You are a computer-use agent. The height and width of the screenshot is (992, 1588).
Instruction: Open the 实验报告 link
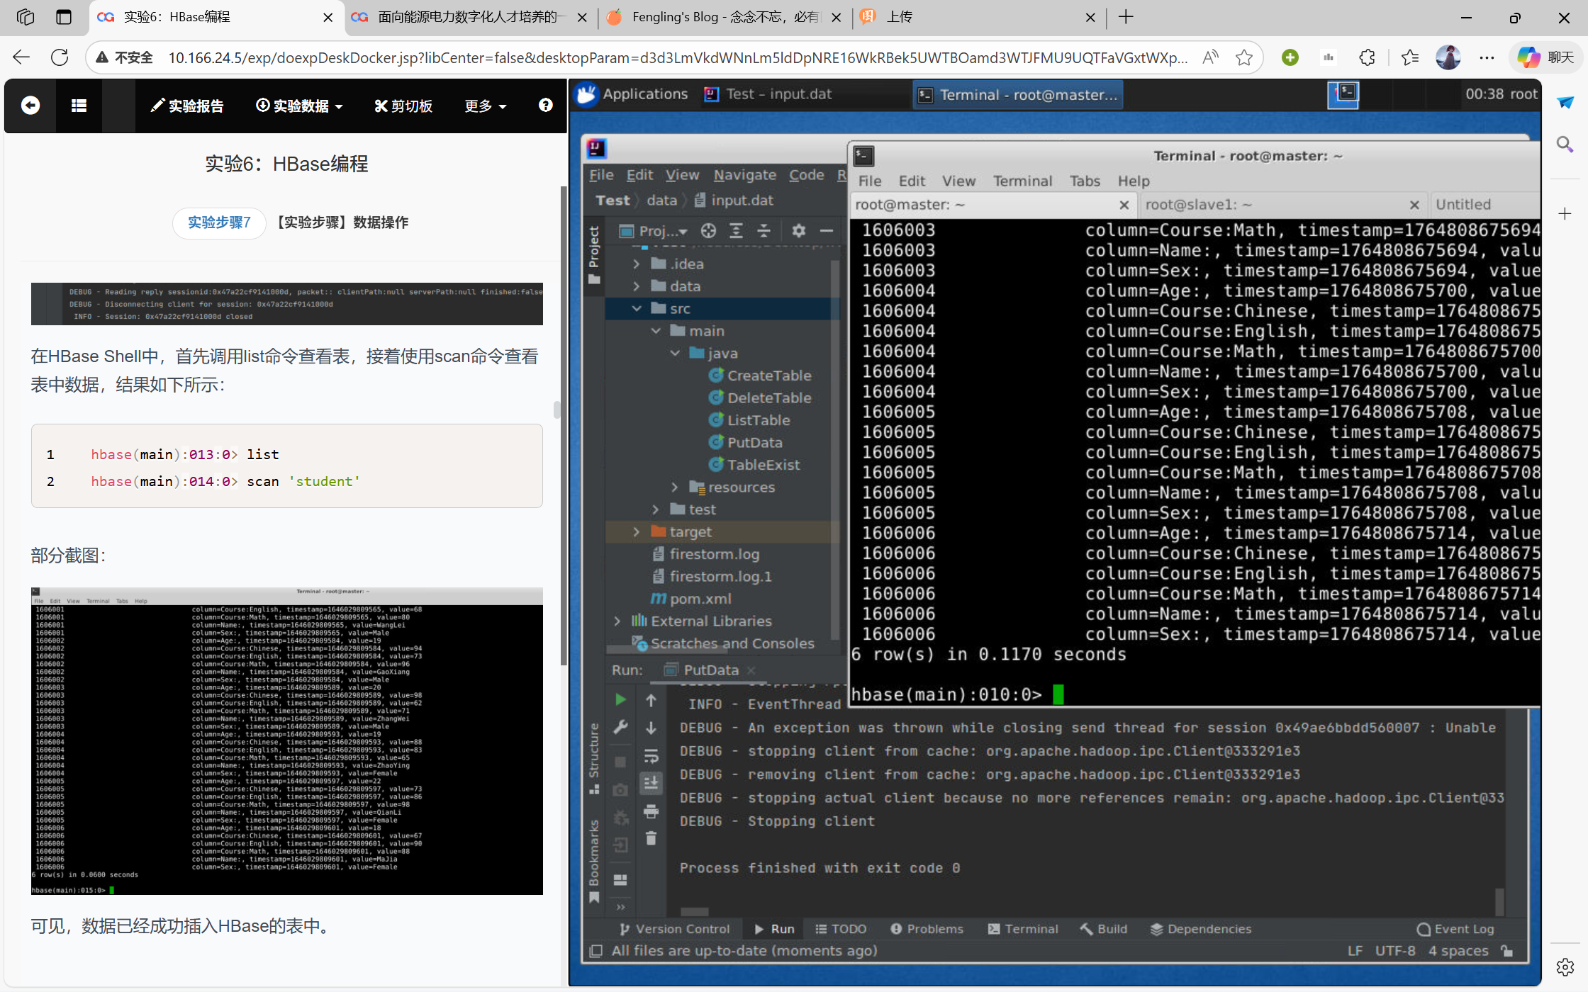(x=187, y=106)
